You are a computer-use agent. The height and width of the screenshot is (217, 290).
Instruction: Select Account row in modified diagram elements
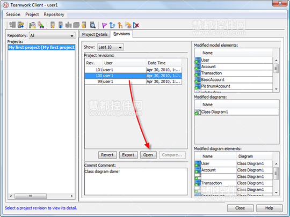coord(234,170)
